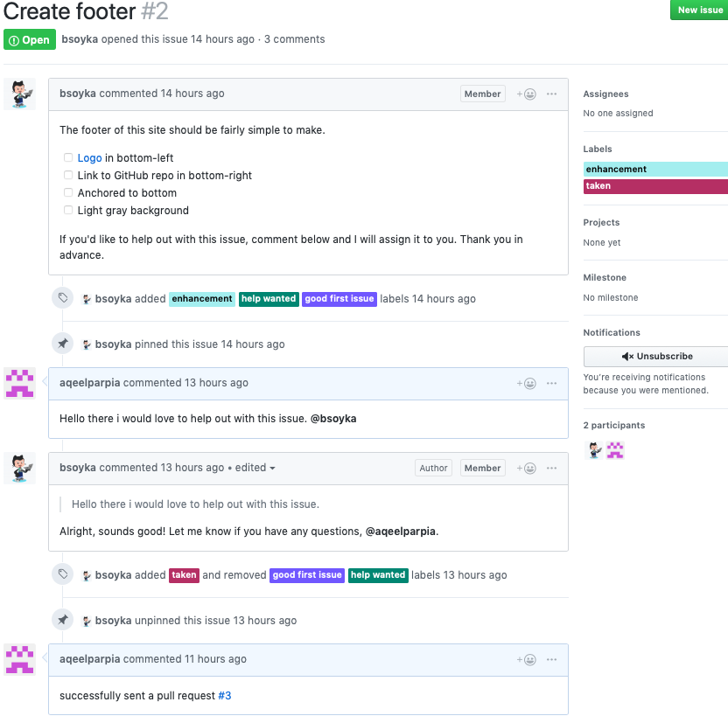Check the 'Logo in bottom-left' task checkbox
The width and height of the screenshot is (728, 716).
(68, 157)
